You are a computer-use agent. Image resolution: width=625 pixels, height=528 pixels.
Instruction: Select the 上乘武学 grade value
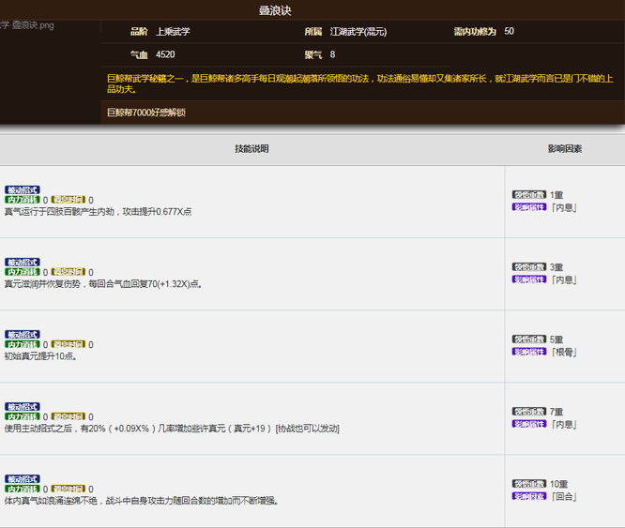tap(173, 32)
